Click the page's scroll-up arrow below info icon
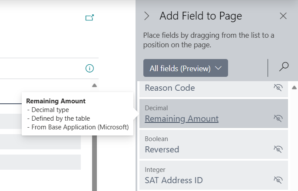This screenshot has width=298, height=191. (x=94, y=86)
